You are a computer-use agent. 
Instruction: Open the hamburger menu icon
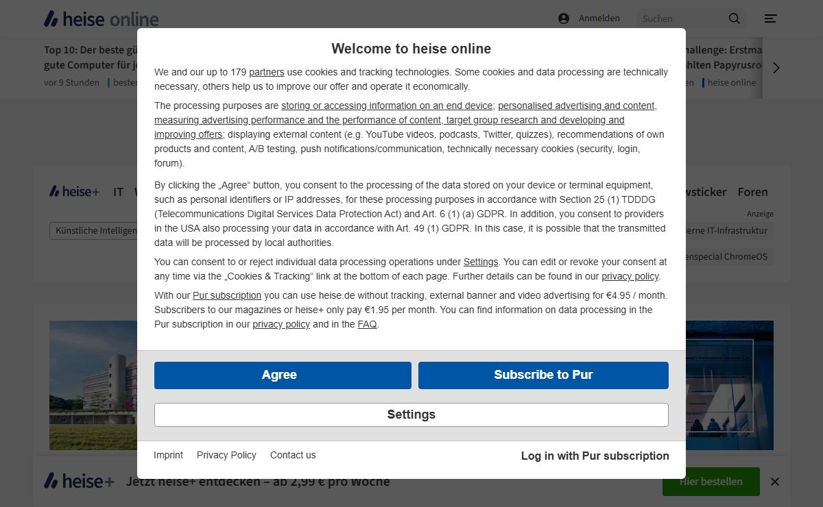(x=771, y=18)
